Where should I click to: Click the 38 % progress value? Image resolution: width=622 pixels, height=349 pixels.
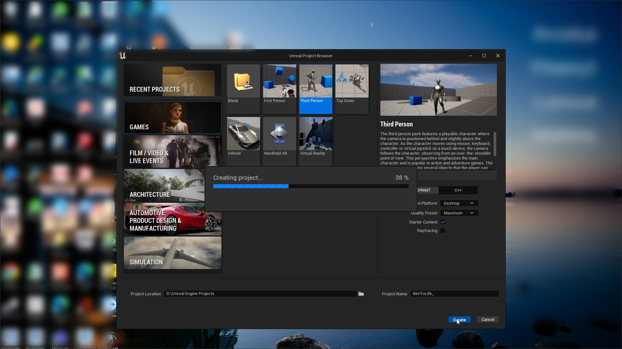point(402,178)
